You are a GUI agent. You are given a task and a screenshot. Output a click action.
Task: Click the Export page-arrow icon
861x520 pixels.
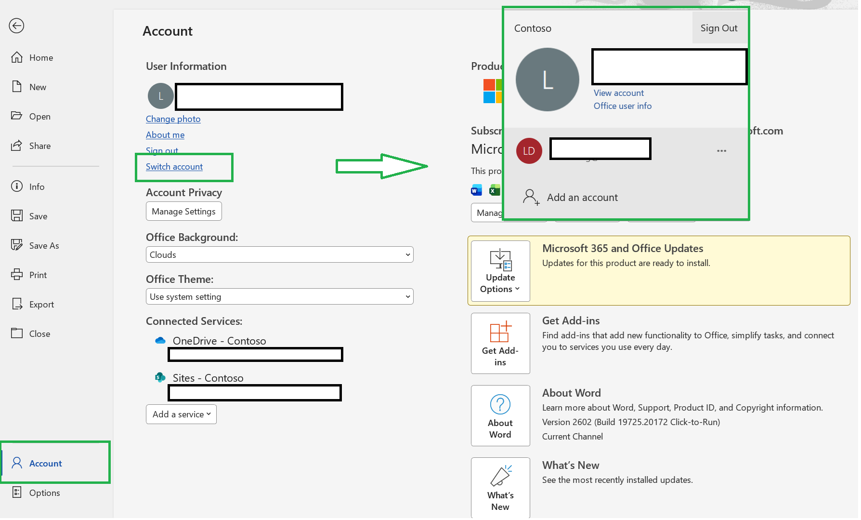pos(17,304)
